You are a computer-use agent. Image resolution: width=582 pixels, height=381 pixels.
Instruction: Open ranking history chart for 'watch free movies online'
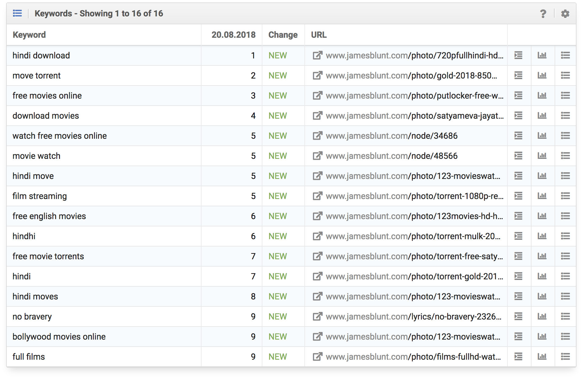tap(542, 136)
